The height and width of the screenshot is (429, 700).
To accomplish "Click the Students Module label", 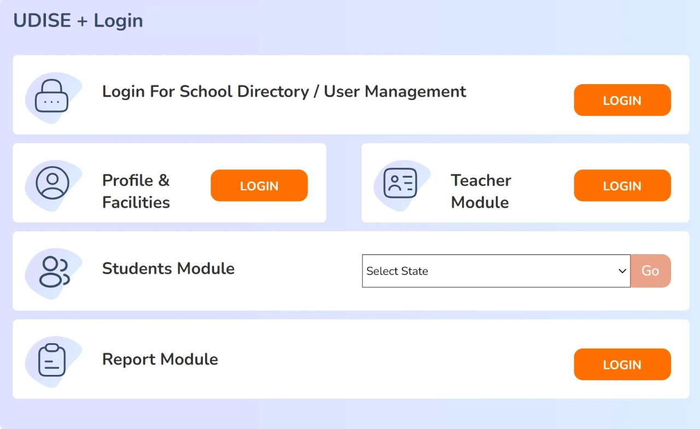I will coord(168,269).
